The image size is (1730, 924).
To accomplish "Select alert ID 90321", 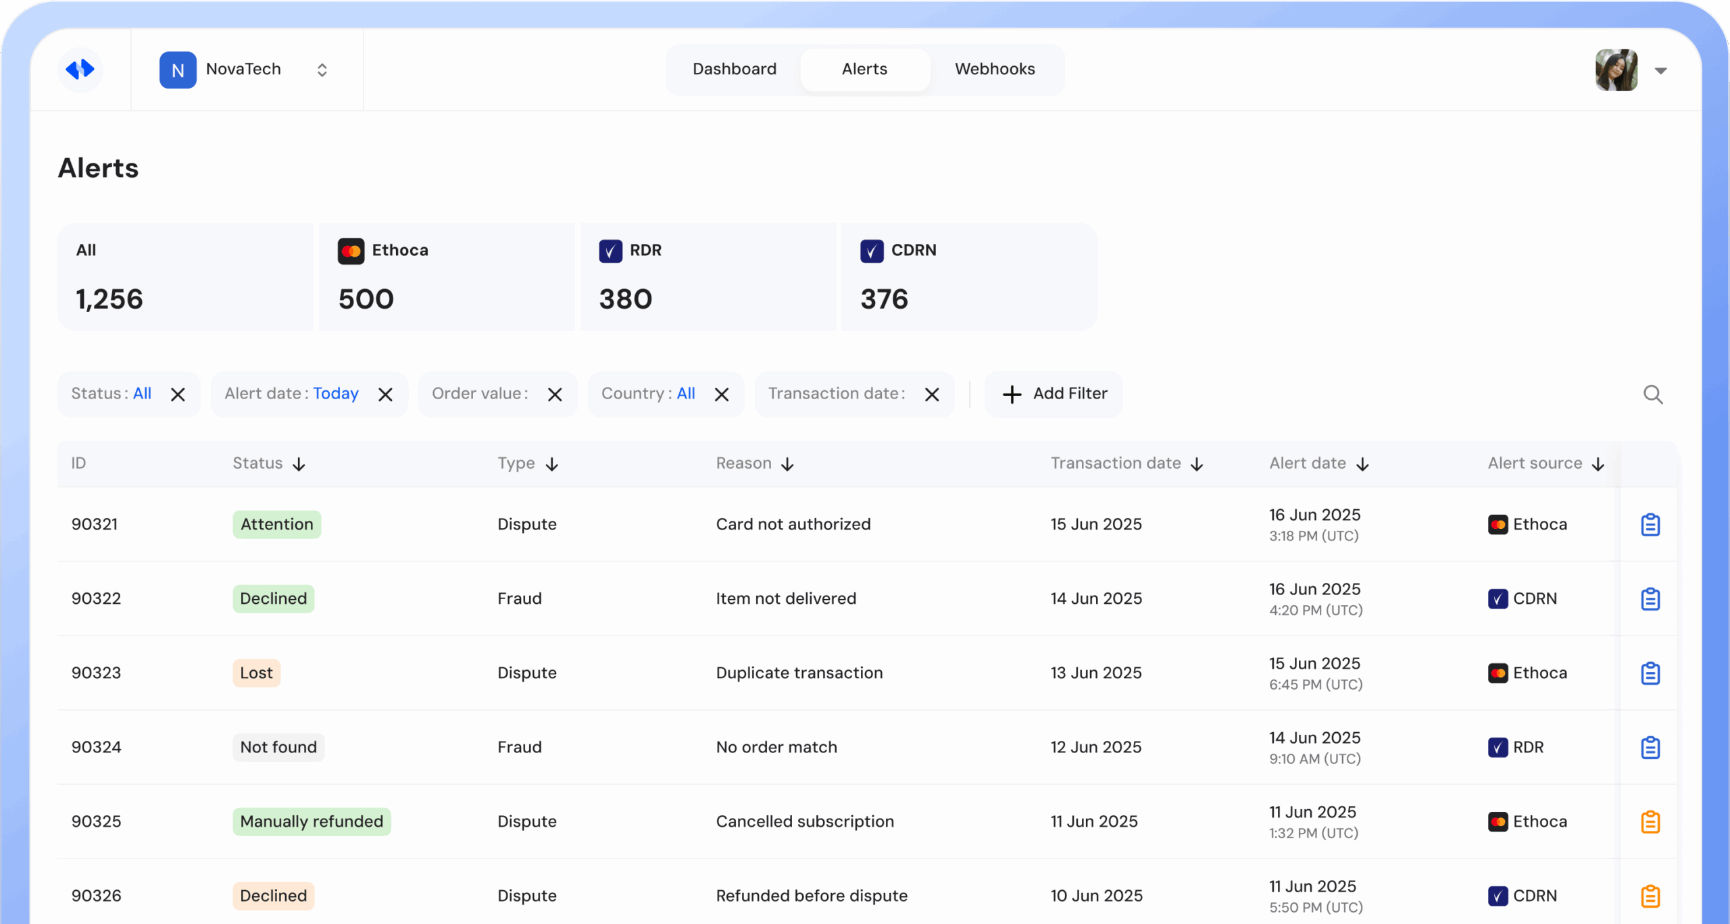I will coord(95,525).
